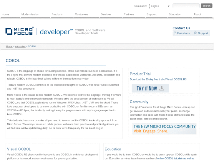Click the Education panel heading
This screenshot has width=214, height=160.
pos(113,149)
